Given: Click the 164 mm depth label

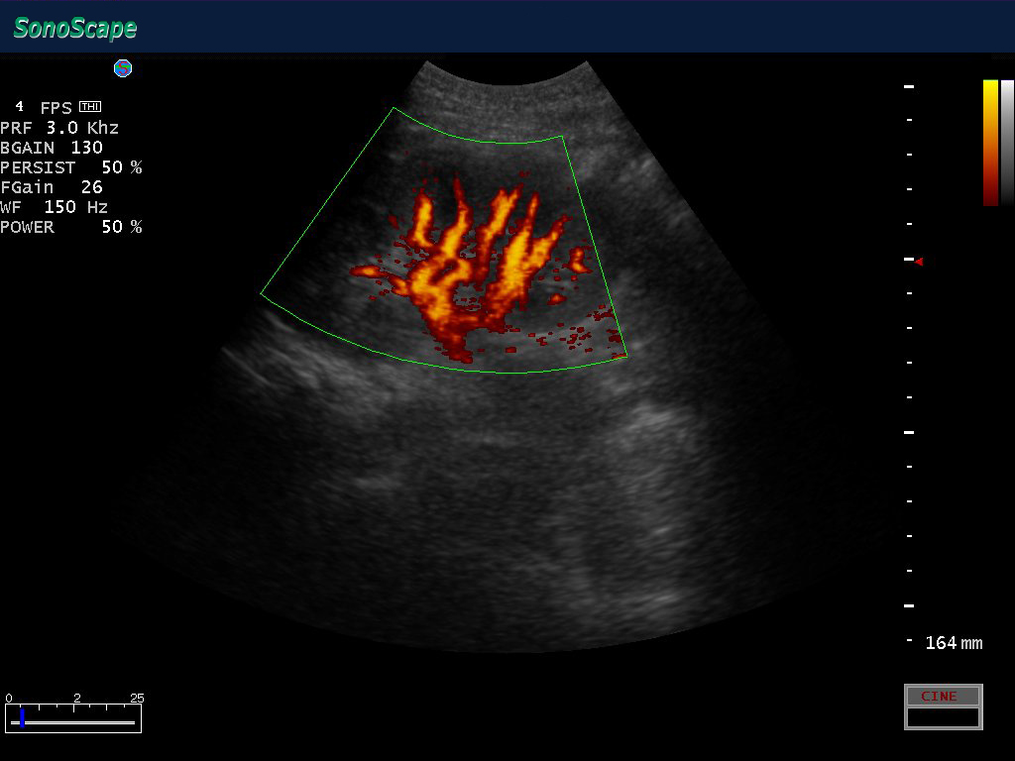Looking at the screenshot, I should 953,643.
